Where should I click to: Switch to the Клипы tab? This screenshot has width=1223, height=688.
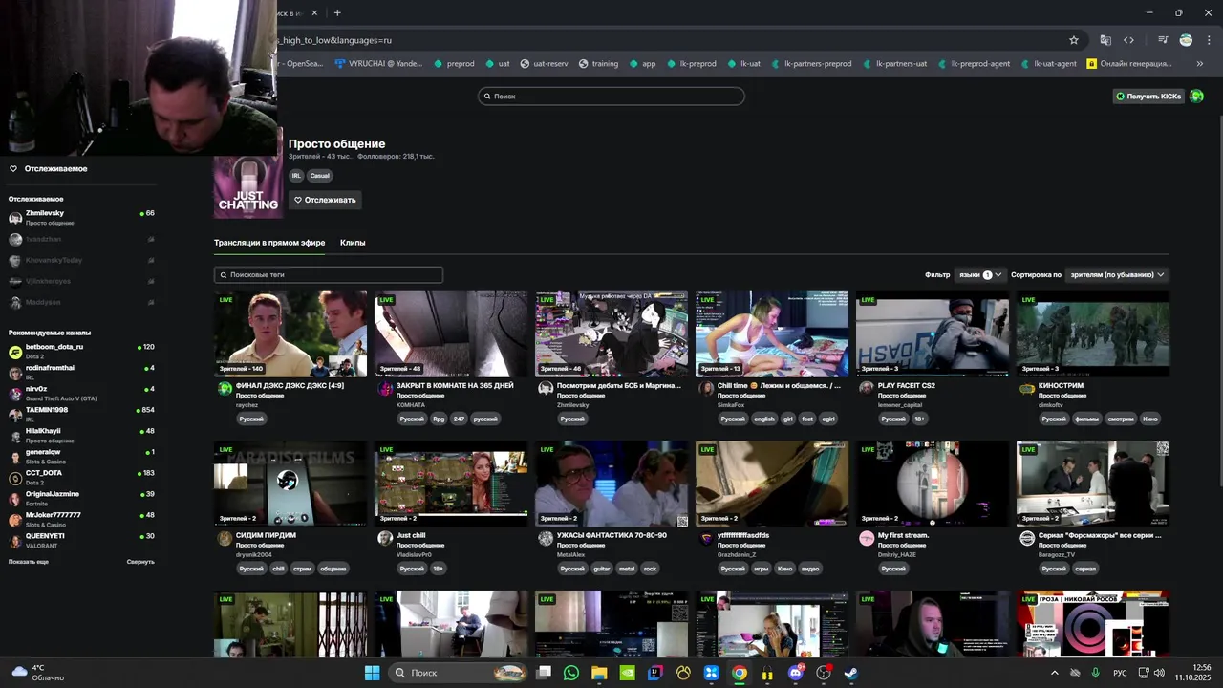(x=353, y=243)
